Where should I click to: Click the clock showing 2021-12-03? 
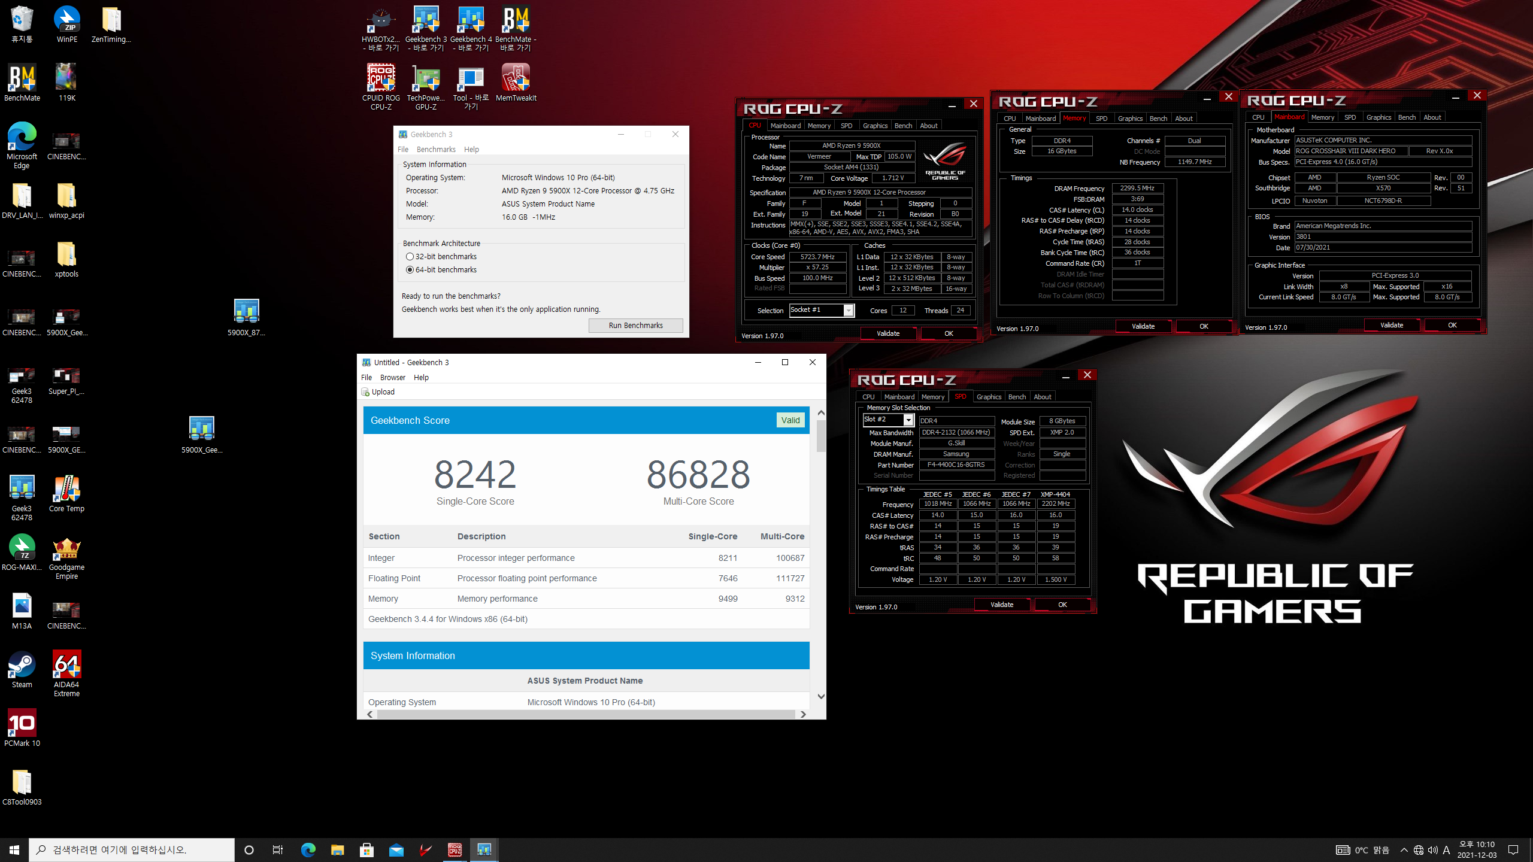pyautogui.click(x=1477, y=849)
